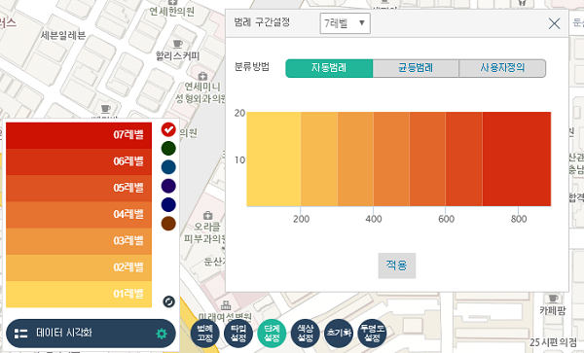
Task: Select the 자동범례 classification tab
Action: [x=329, y=68]
